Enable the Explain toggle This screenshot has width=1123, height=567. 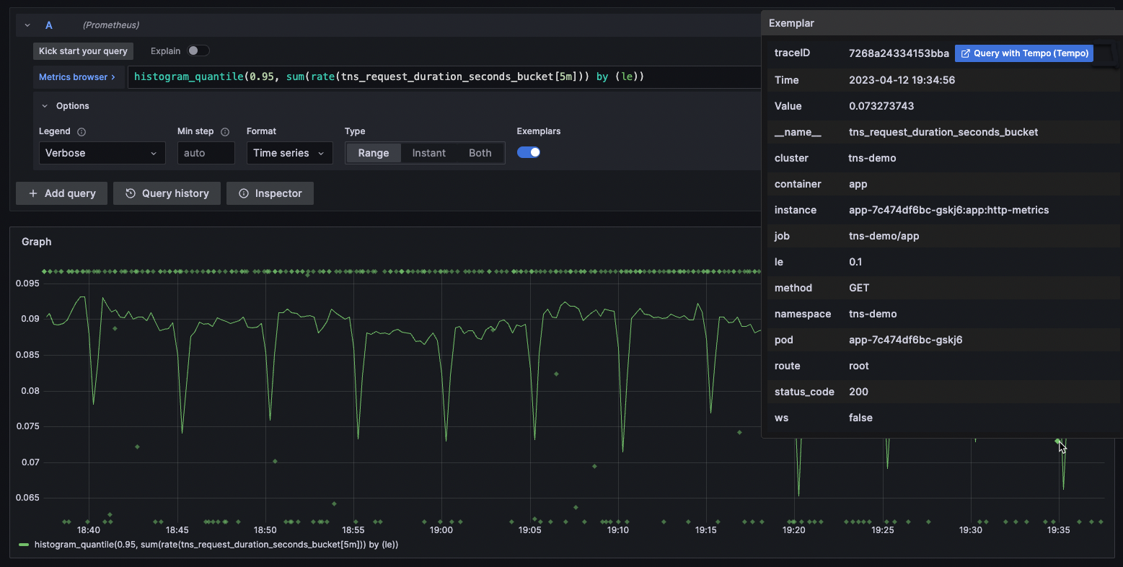(x=198, y=50)
